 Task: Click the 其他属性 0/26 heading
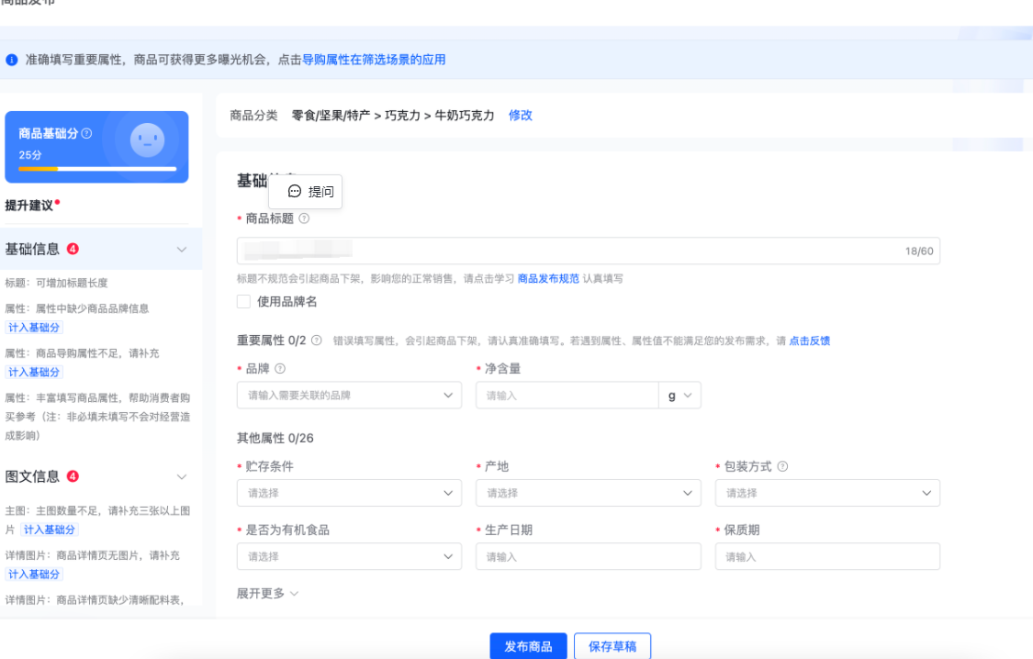[x=275, y=438]
